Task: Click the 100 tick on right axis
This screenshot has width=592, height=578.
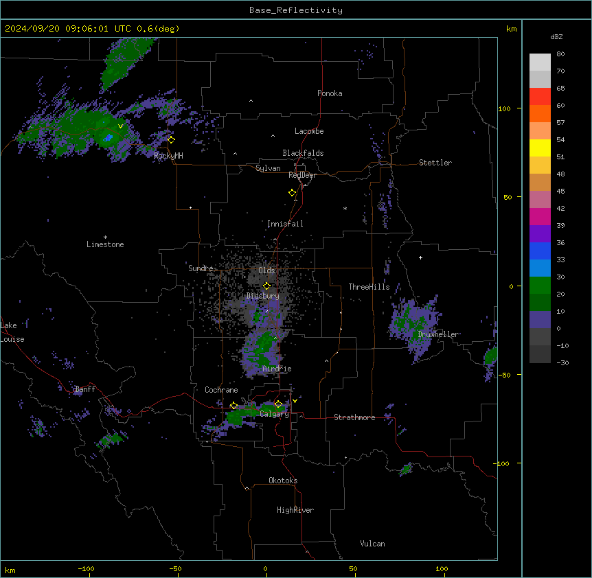Action: coord(504,108)
